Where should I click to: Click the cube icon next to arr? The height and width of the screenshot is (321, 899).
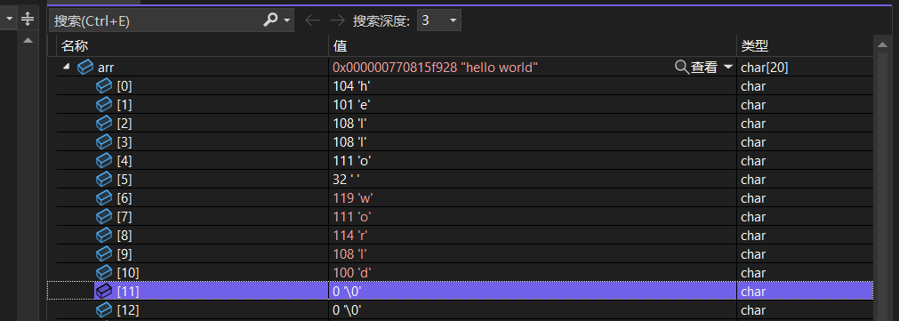[x=85, y=68]
